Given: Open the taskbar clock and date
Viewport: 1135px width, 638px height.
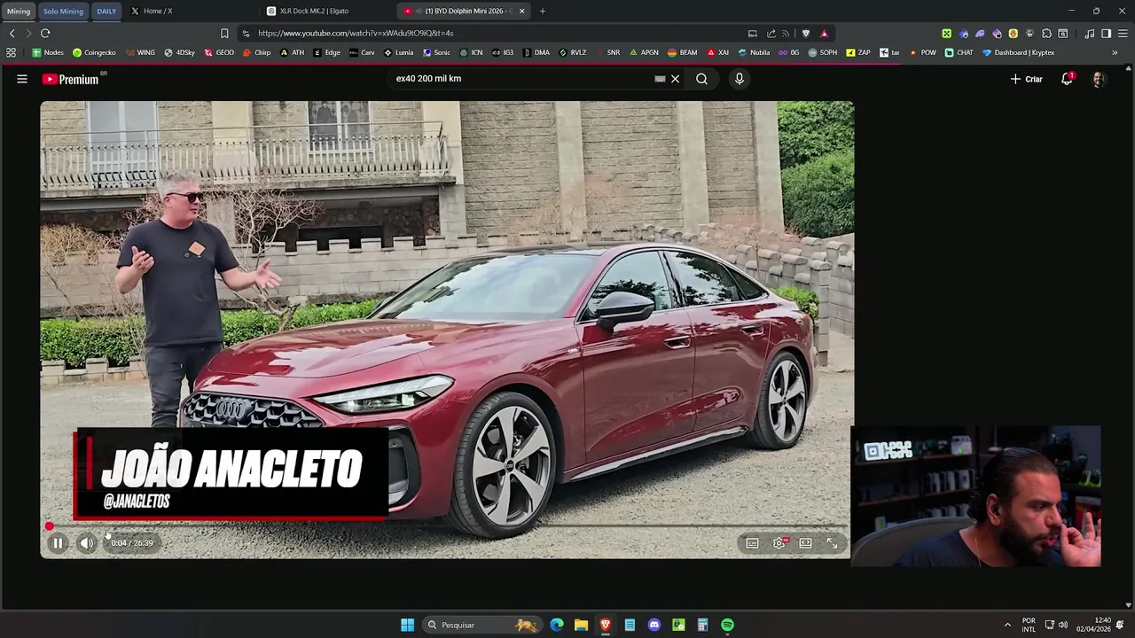Looking at the screenshot, I should (x=1093, y=625).
